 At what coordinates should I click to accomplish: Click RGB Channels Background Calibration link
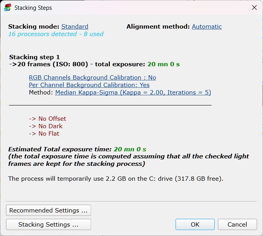[x=92, y=78]
